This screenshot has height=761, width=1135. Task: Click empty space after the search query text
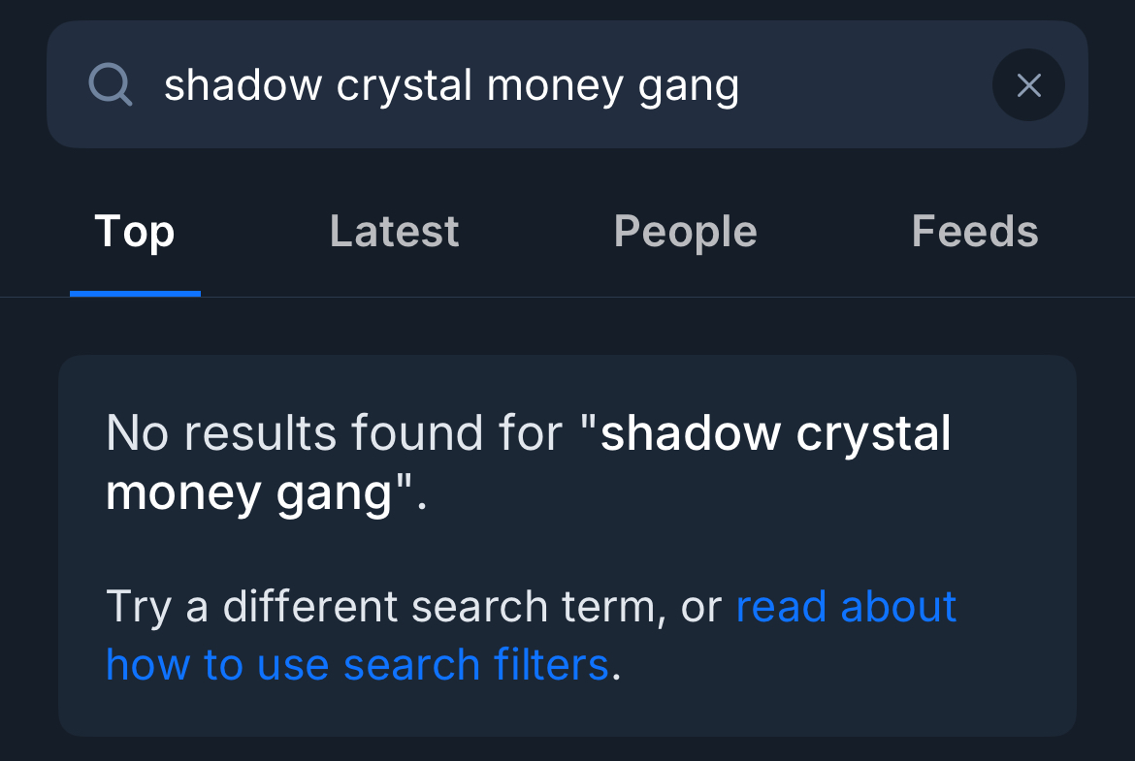(863, 85)
